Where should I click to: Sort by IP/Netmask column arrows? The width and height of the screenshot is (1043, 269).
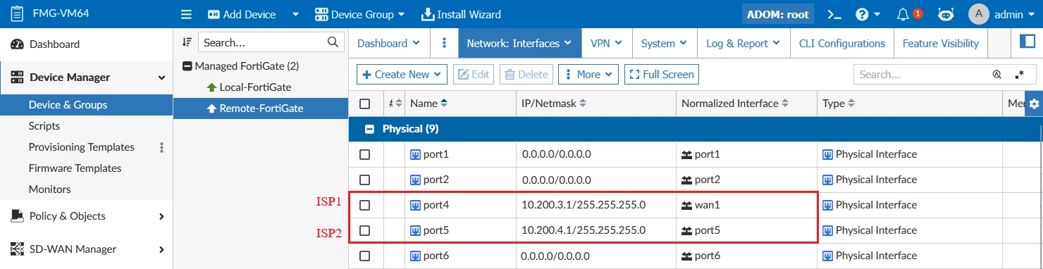(x=583, y=104)
